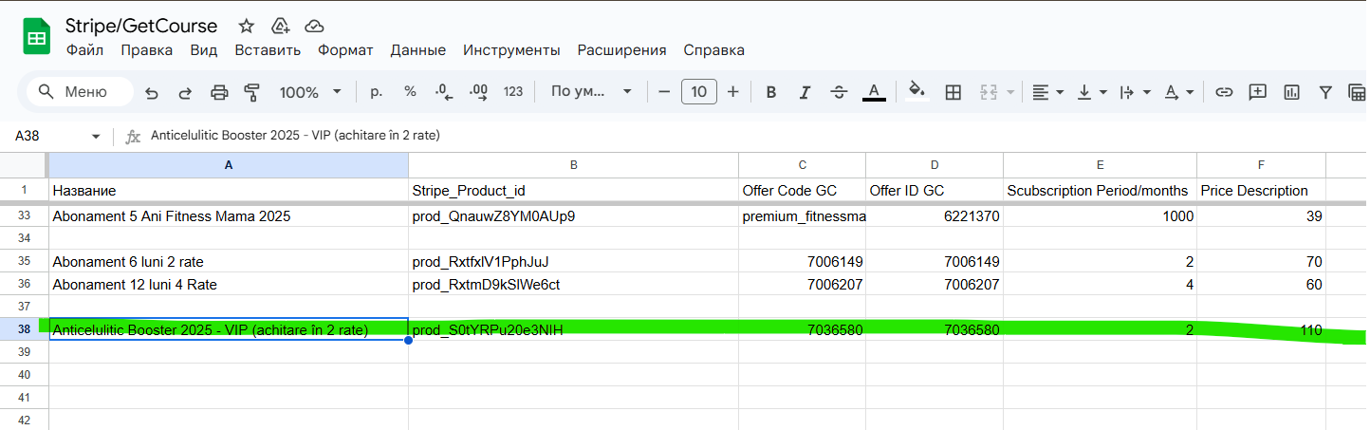Open the Файл menu
1370x430 pixels.
coord(84,50)
